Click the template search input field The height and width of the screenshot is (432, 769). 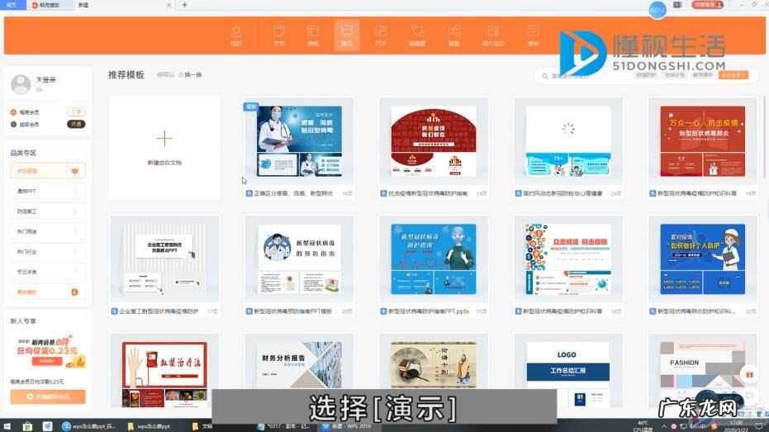584,76
